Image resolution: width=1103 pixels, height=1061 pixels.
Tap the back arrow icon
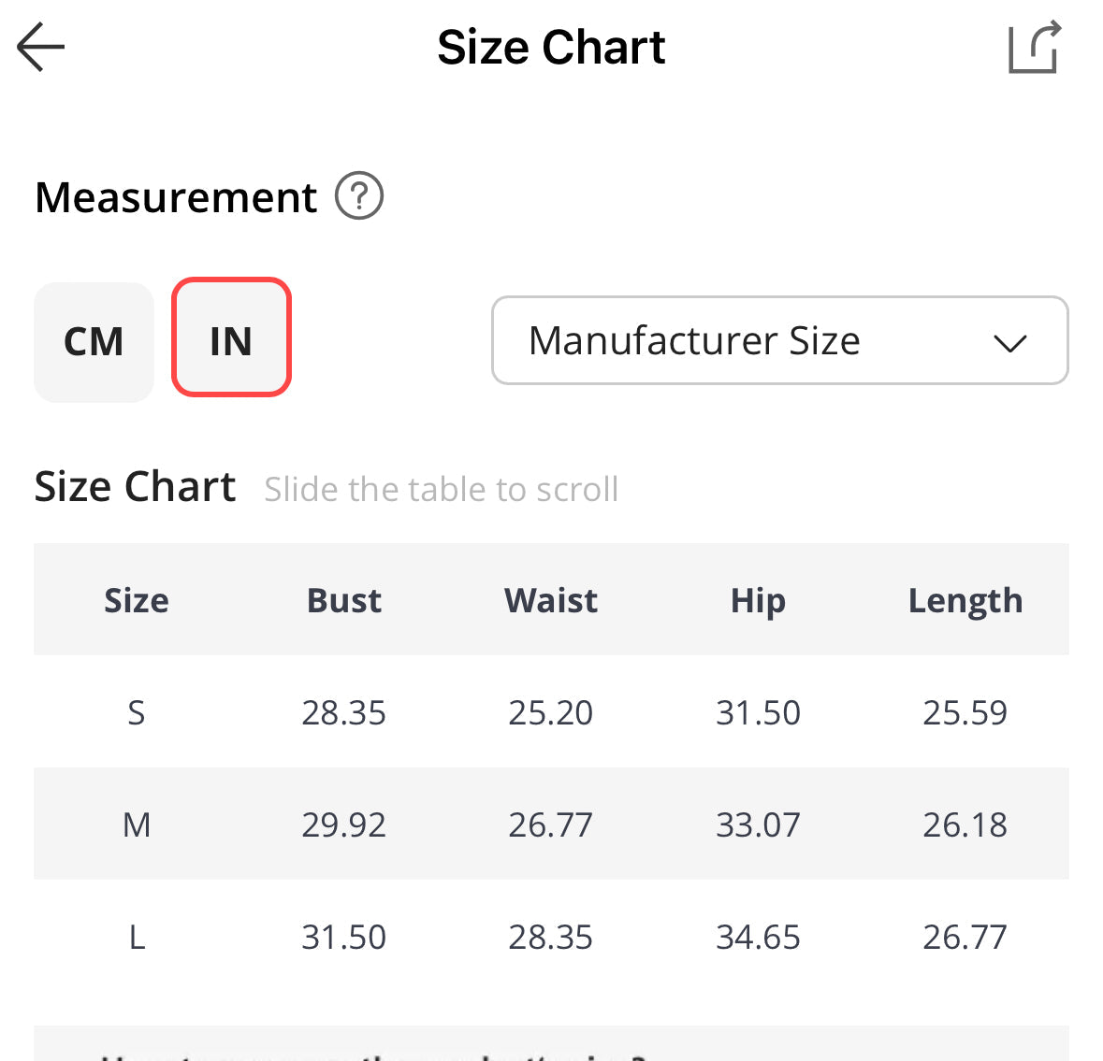41,47
